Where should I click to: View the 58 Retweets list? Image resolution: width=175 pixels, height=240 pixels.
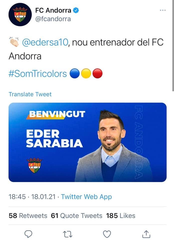coord(28,216)
